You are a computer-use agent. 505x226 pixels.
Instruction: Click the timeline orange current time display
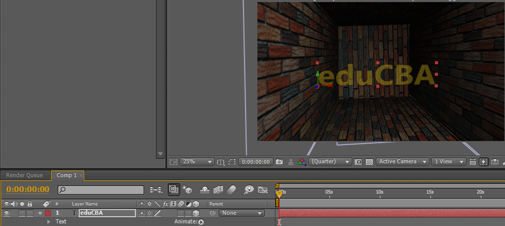click(x=28, y=189)
